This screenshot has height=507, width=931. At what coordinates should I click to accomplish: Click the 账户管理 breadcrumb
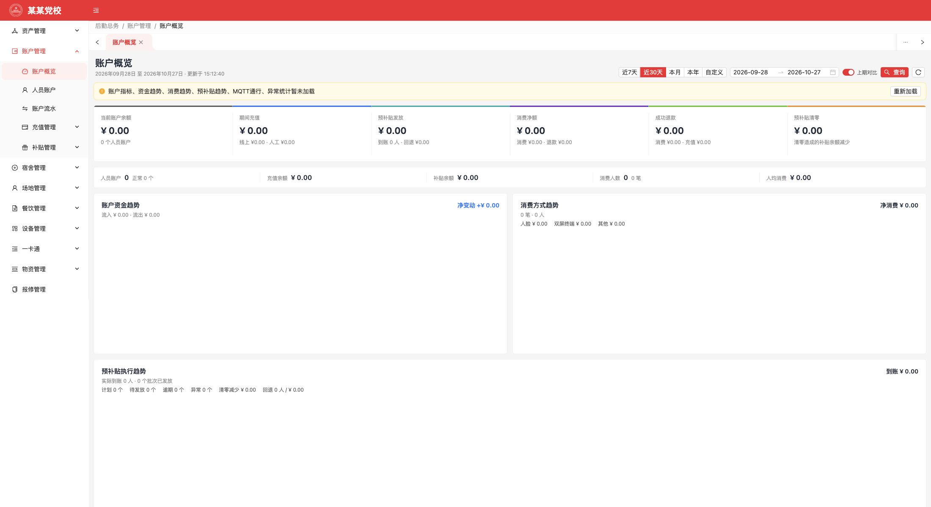click(139, 26)
